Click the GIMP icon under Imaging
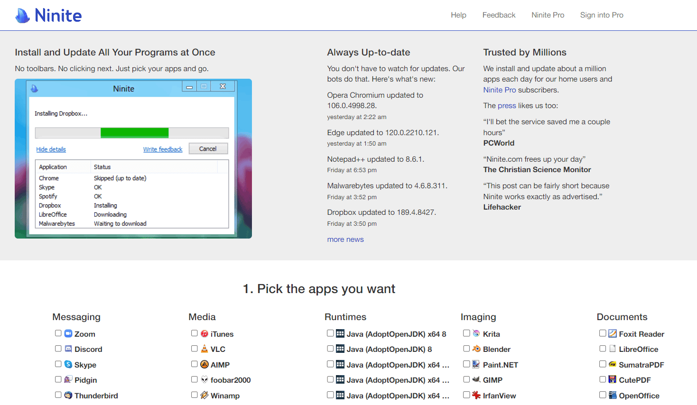This screenshot has width=697, height=405. coord(476,379)
